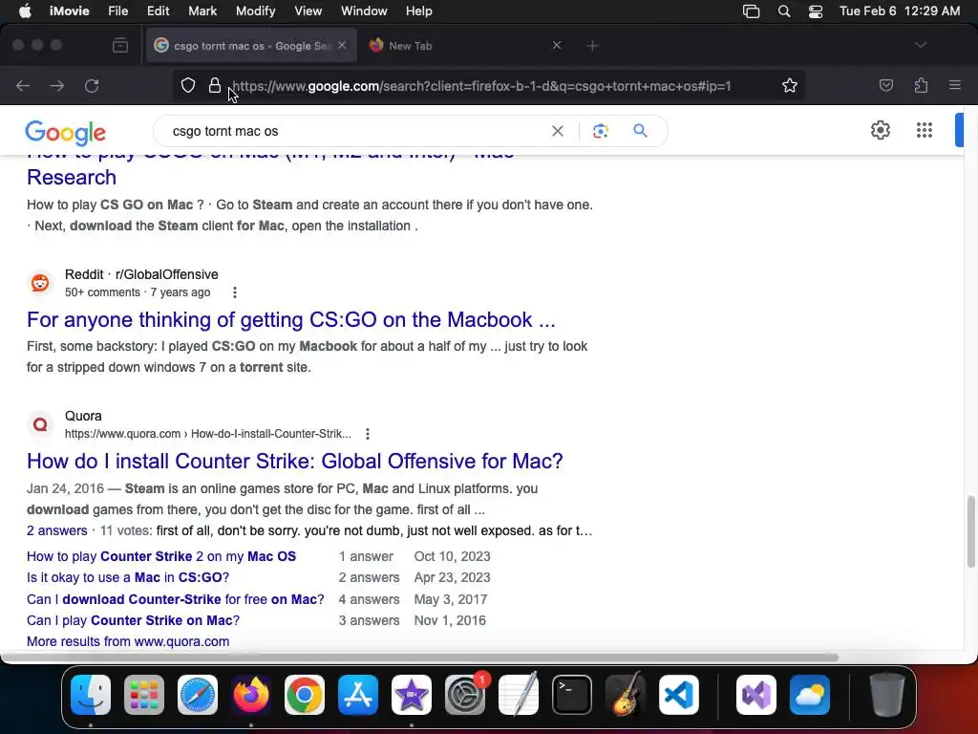Open the Edit menu
978x734 pixels.
(158, 11)
